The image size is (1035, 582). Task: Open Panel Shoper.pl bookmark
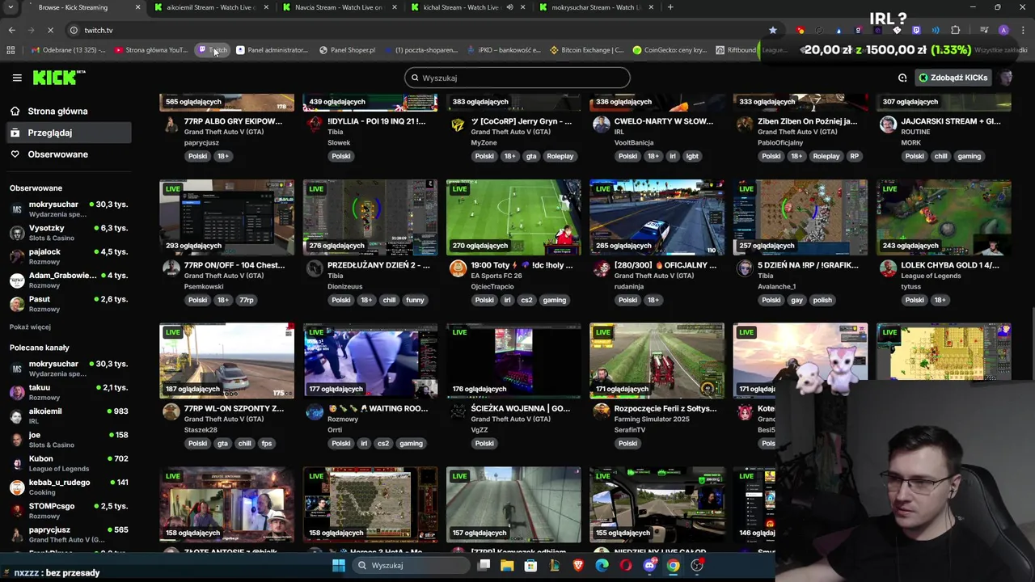click(347, 50)
